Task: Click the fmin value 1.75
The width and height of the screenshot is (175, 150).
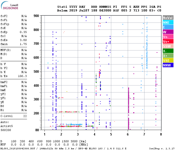Action: (23, 44)
